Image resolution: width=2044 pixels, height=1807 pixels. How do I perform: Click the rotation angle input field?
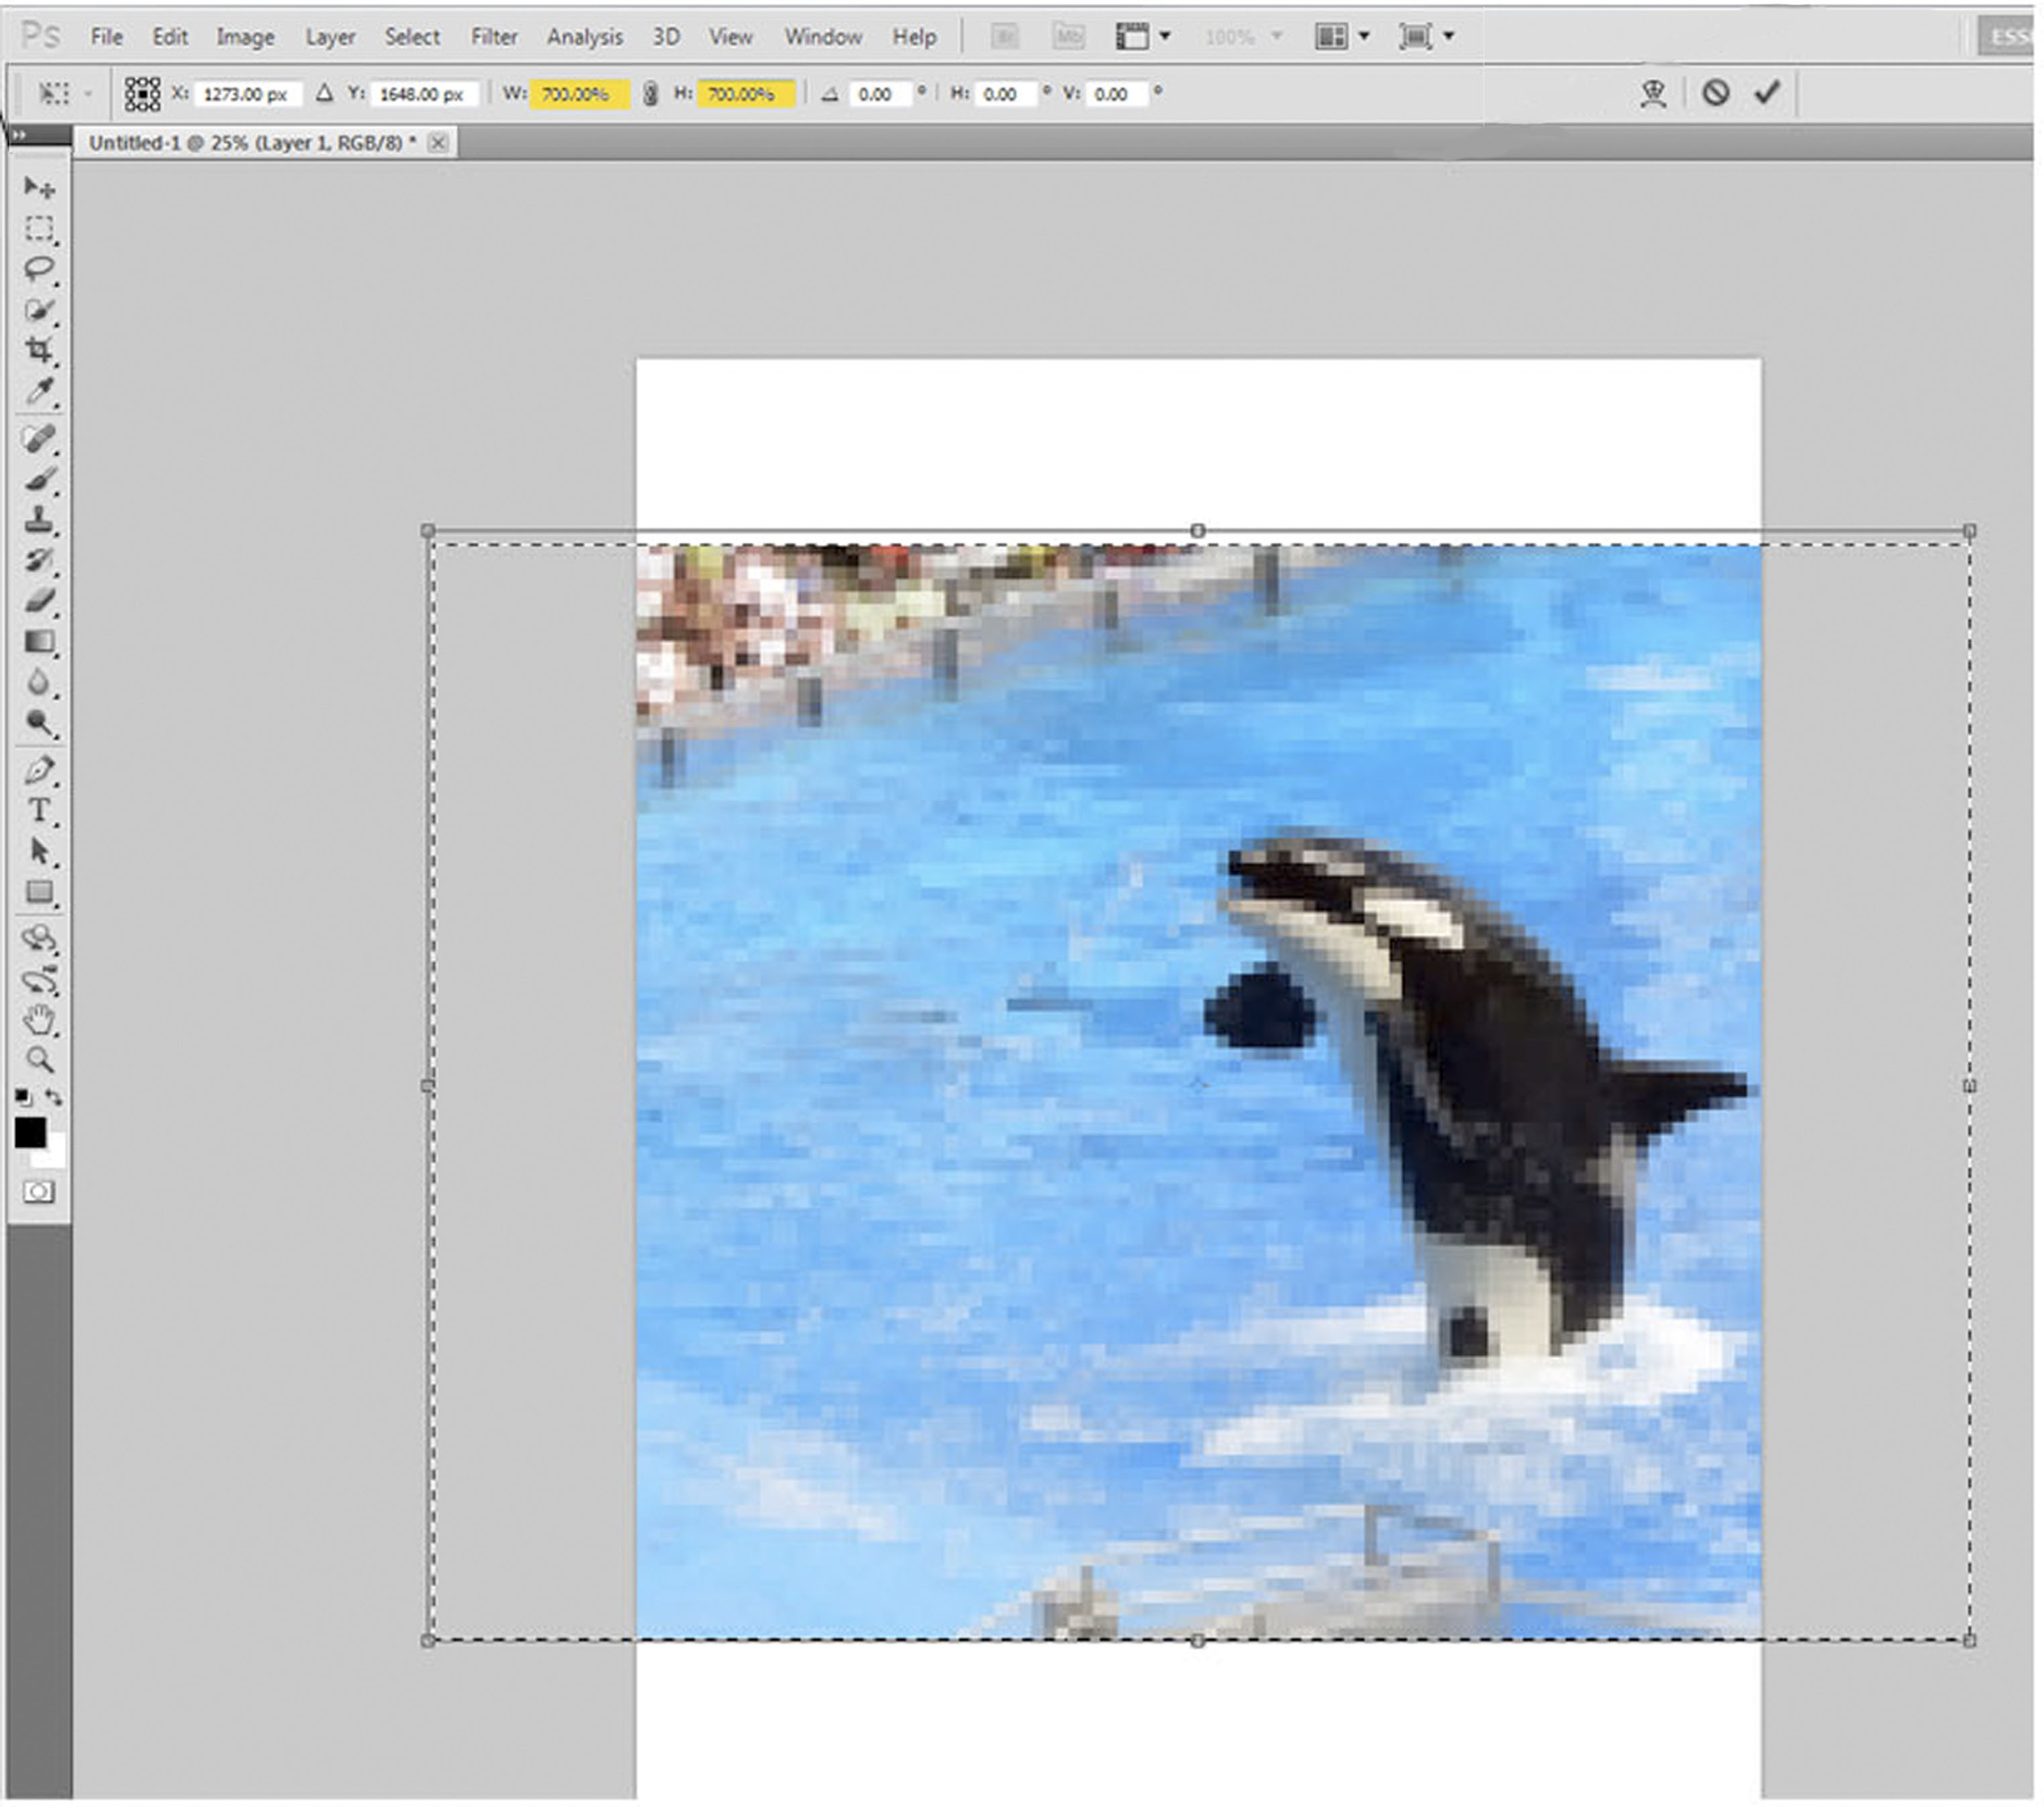click(x=881, y=94)
